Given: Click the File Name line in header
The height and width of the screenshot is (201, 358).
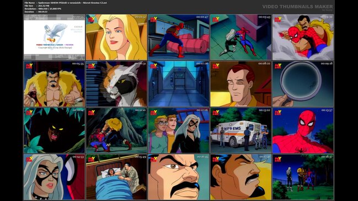Looking at the screenshot, I should (66, 3).
